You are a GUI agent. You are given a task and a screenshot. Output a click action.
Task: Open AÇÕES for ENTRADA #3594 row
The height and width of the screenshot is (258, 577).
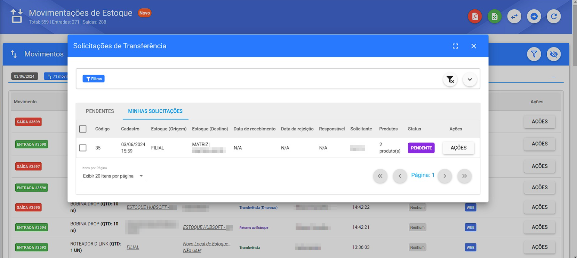(x=539, y=227)
